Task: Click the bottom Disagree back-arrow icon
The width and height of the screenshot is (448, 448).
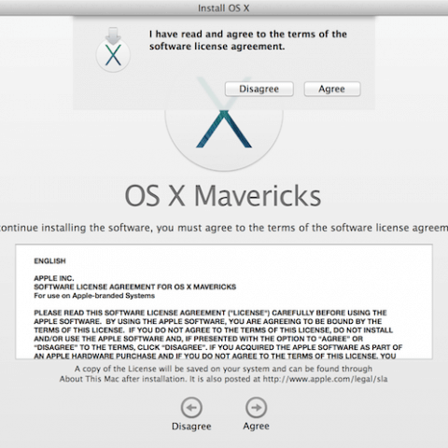Action: tap(191, 407)
